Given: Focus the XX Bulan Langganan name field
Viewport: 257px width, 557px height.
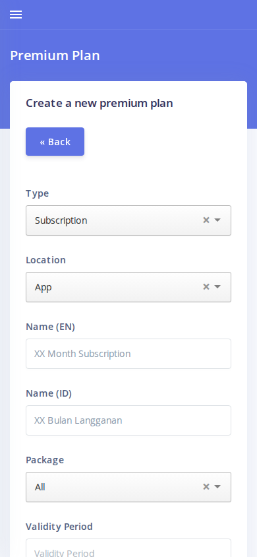Looking at the screenshot, I should (x=128, y=420).
